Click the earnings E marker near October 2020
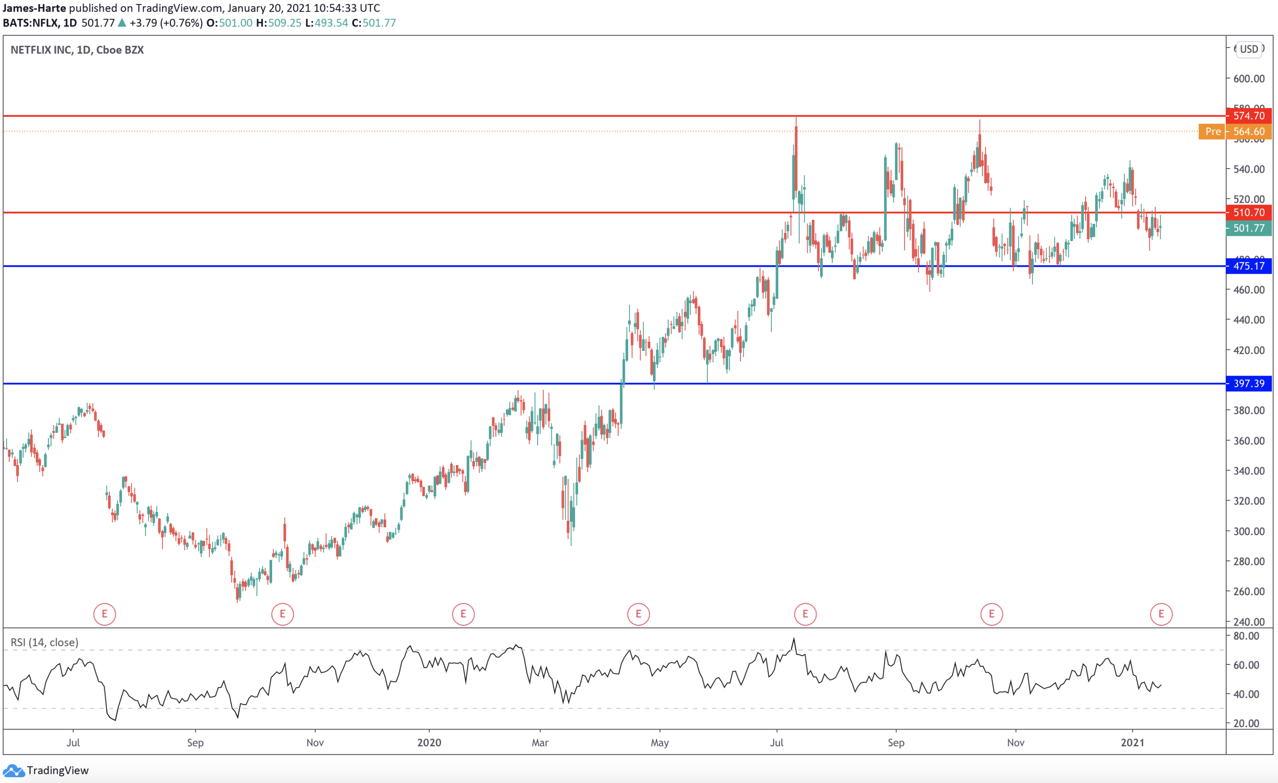Viewport: 1278px width, 783px height. pos(991,614)
